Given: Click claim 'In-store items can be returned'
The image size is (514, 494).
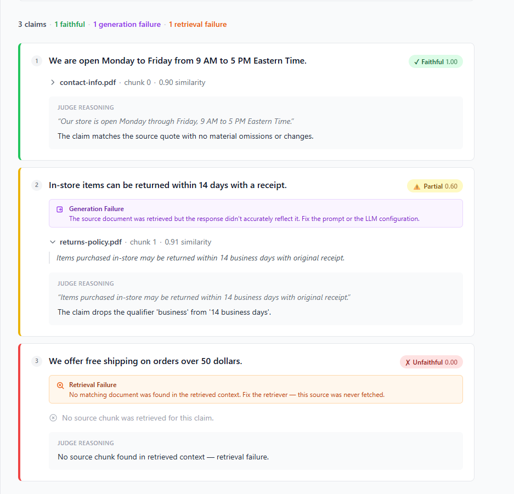Looking at the screenshot, I should 168,185.
